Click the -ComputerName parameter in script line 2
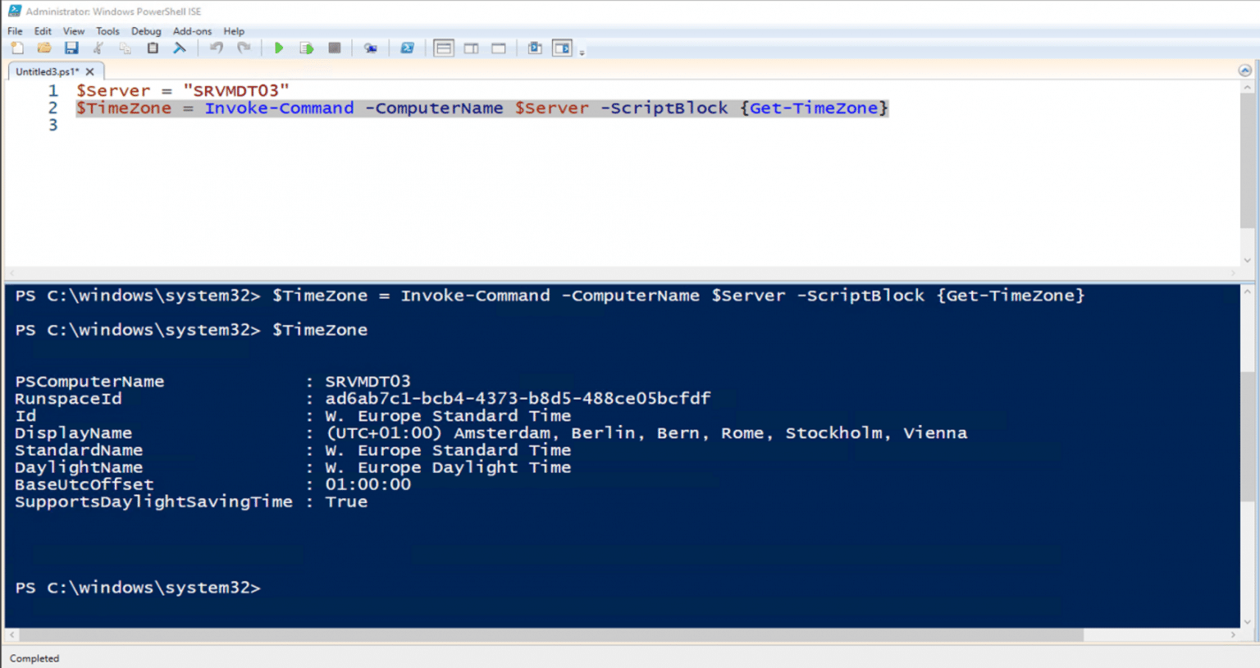 (434, 108)
